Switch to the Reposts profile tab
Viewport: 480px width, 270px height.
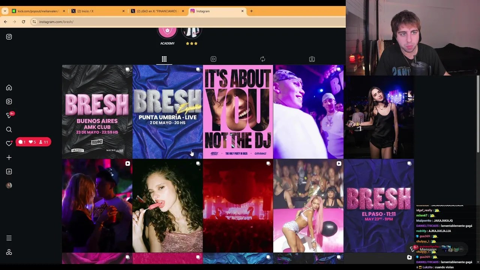[x=262, y=59]
